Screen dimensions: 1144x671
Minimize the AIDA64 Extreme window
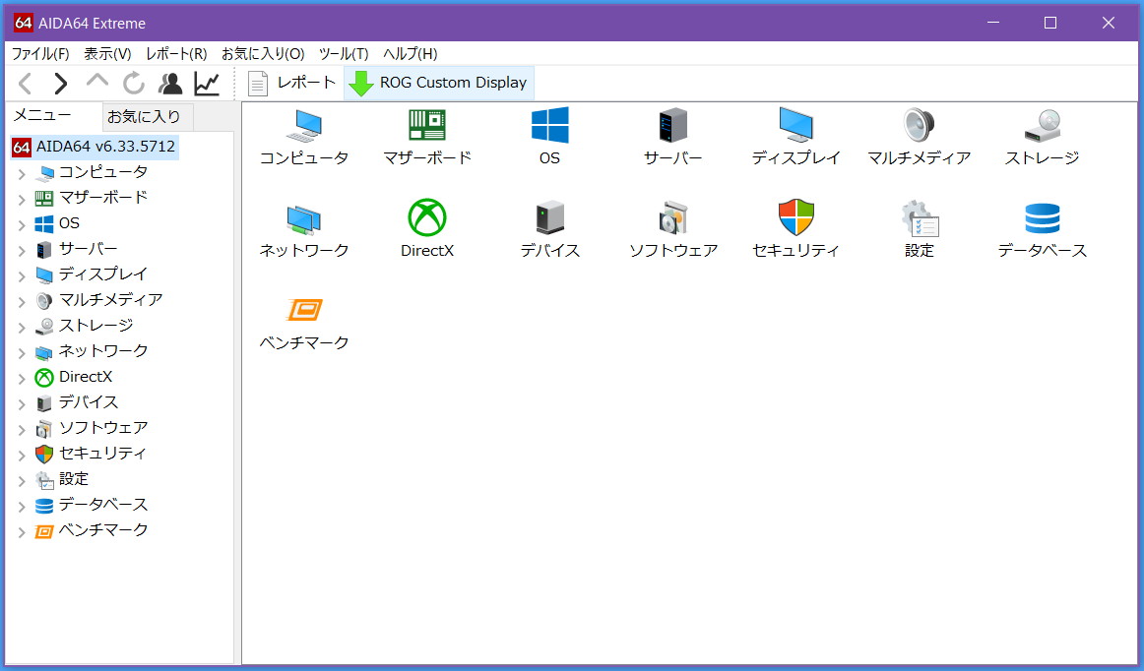(993, 23)
